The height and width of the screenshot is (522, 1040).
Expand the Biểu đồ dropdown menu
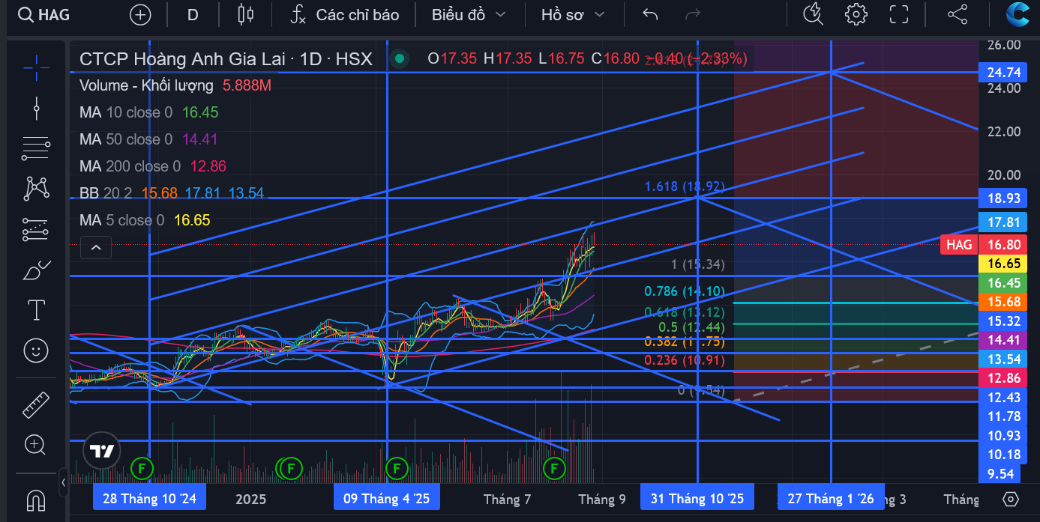pyautogui.click(x=469, y=14)
